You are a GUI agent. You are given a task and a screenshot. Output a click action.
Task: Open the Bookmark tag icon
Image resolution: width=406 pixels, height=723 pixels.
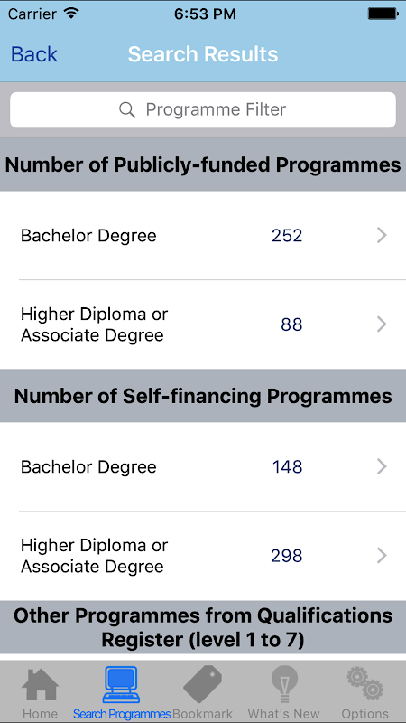202,684
